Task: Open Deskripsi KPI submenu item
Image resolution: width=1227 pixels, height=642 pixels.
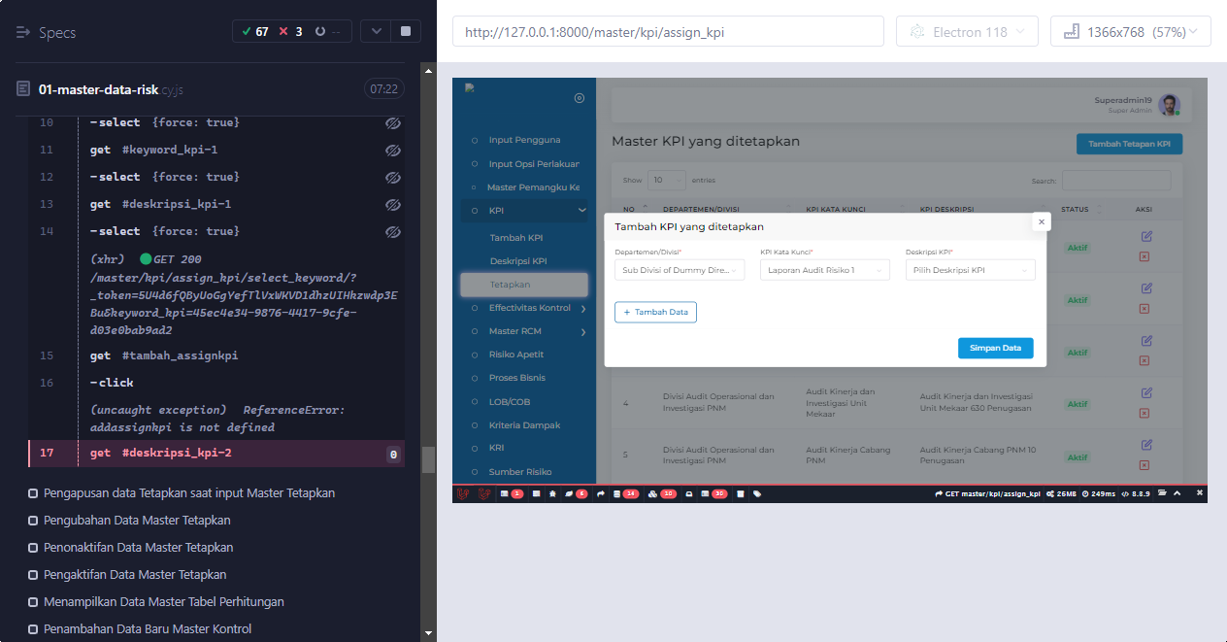Action: [x=518, y=261]
